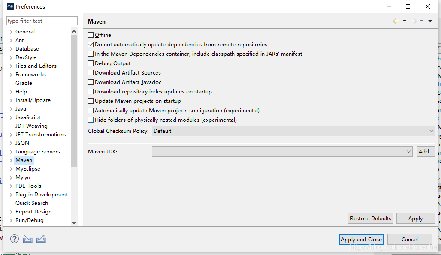Select Quick Search preferences page
Image resolution: width=441 pixels, height=255 pixels.
pyautogui.click(x=32, y=203)
